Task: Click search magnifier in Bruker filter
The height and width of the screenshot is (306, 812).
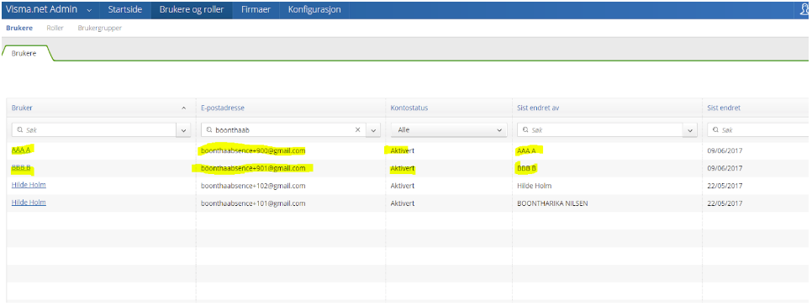Action: tap(19, 130)
